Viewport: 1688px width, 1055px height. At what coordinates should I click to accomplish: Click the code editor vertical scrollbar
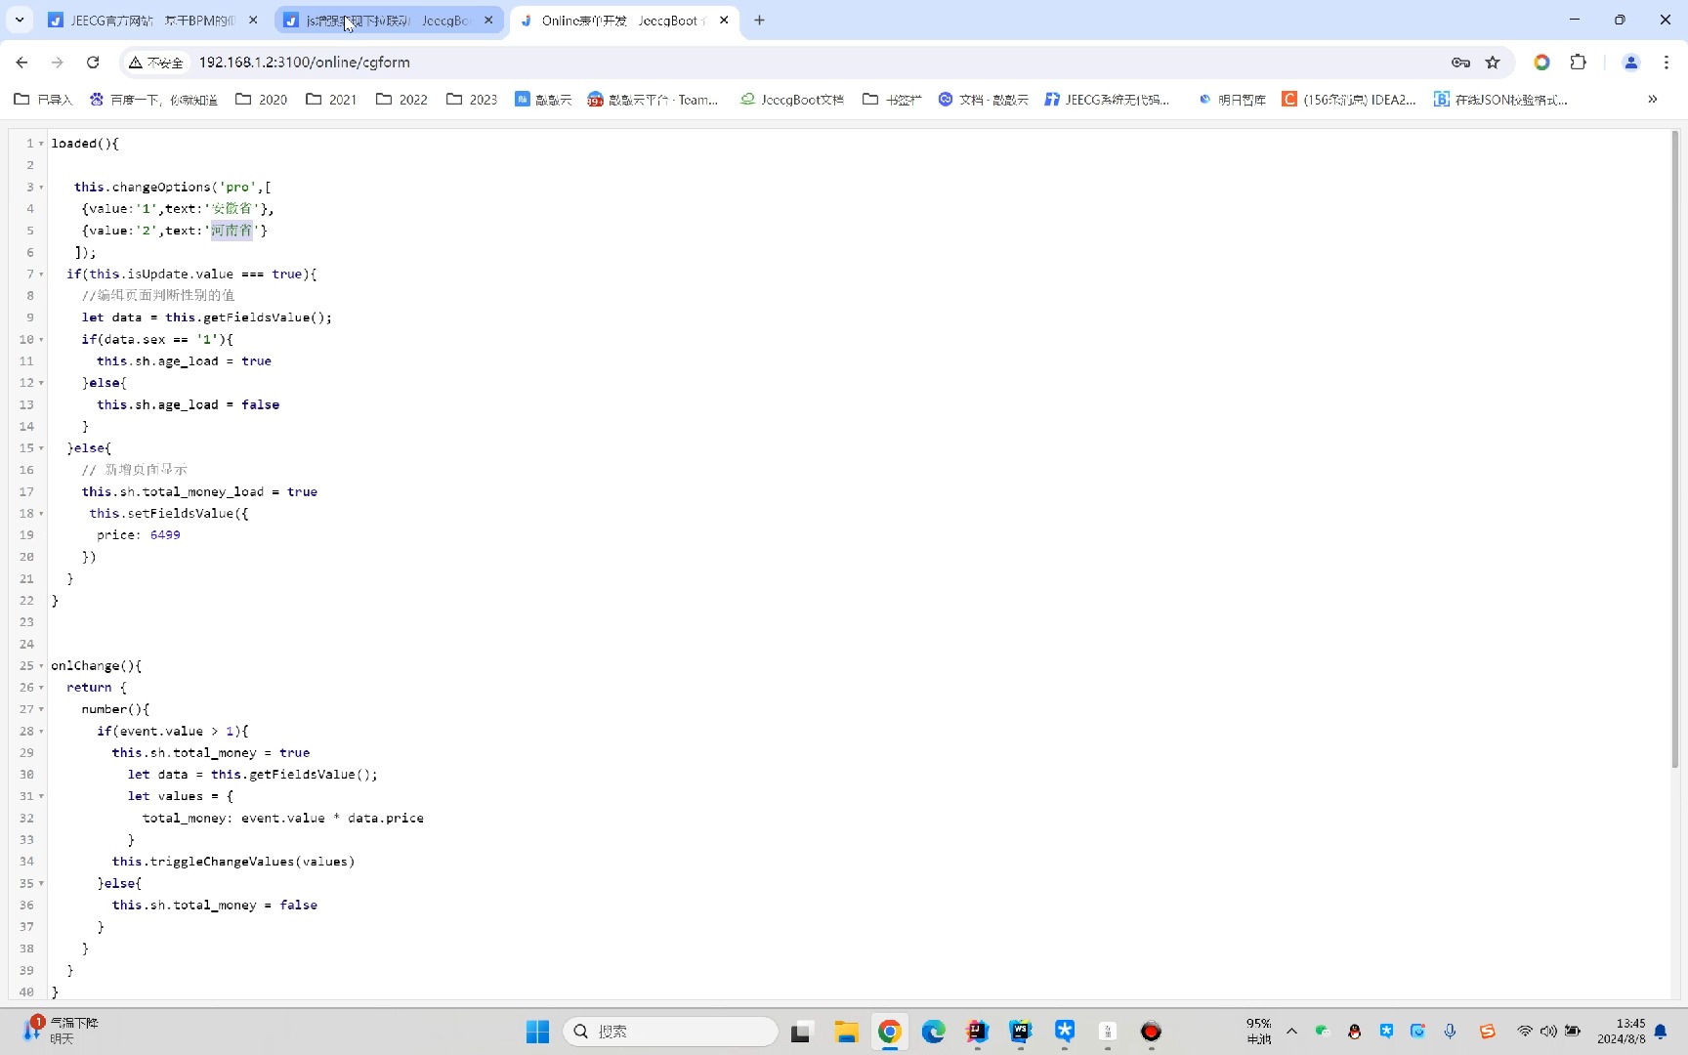(1674, 449)
